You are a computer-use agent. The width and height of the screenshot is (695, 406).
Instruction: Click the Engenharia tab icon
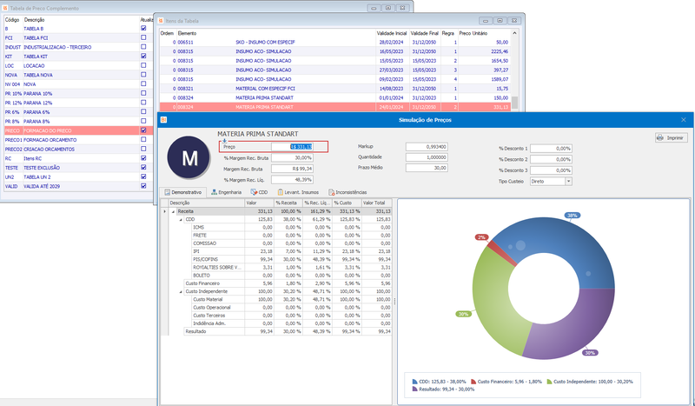click(214, 192)
